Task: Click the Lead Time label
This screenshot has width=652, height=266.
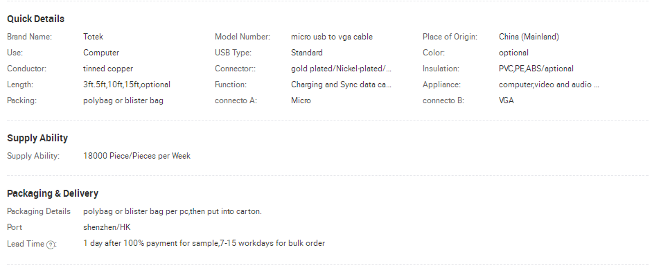Action: [26, 244]
